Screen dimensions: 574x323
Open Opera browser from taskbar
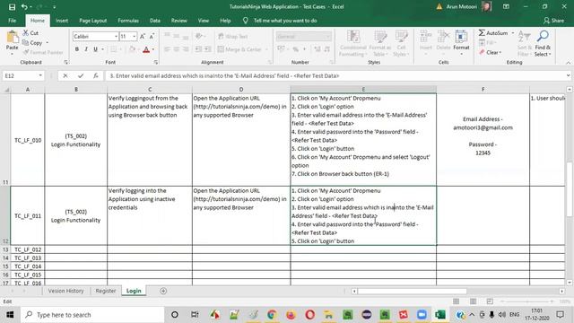point(309,315)
